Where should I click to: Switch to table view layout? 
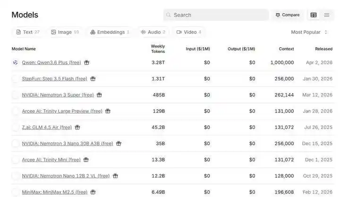click(314, 15)
